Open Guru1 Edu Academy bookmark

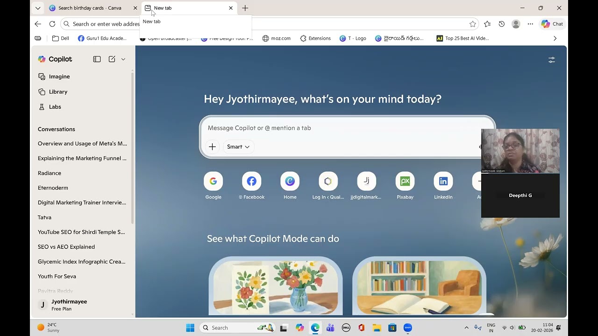(102, 38)
